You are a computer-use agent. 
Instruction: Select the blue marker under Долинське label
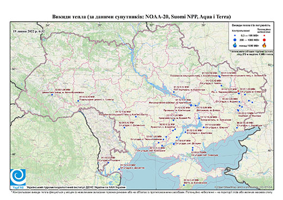(x=125, y=128)
